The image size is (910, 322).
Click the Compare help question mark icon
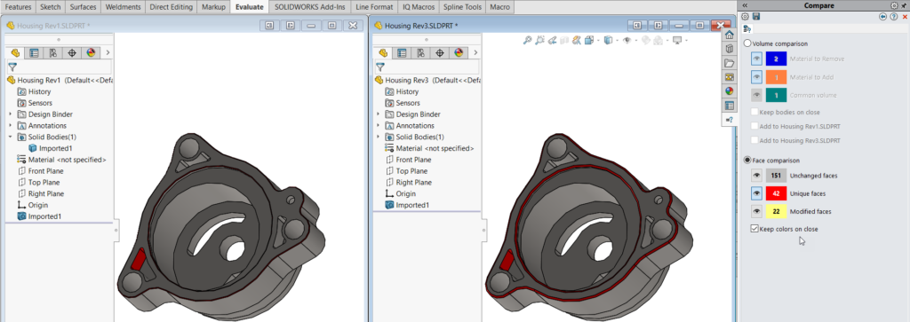point(894,17)
